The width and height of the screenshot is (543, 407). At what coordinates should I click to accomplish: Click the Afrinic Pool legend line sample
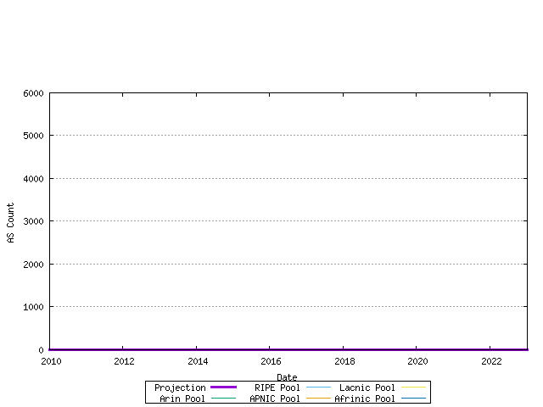[413, 399]
